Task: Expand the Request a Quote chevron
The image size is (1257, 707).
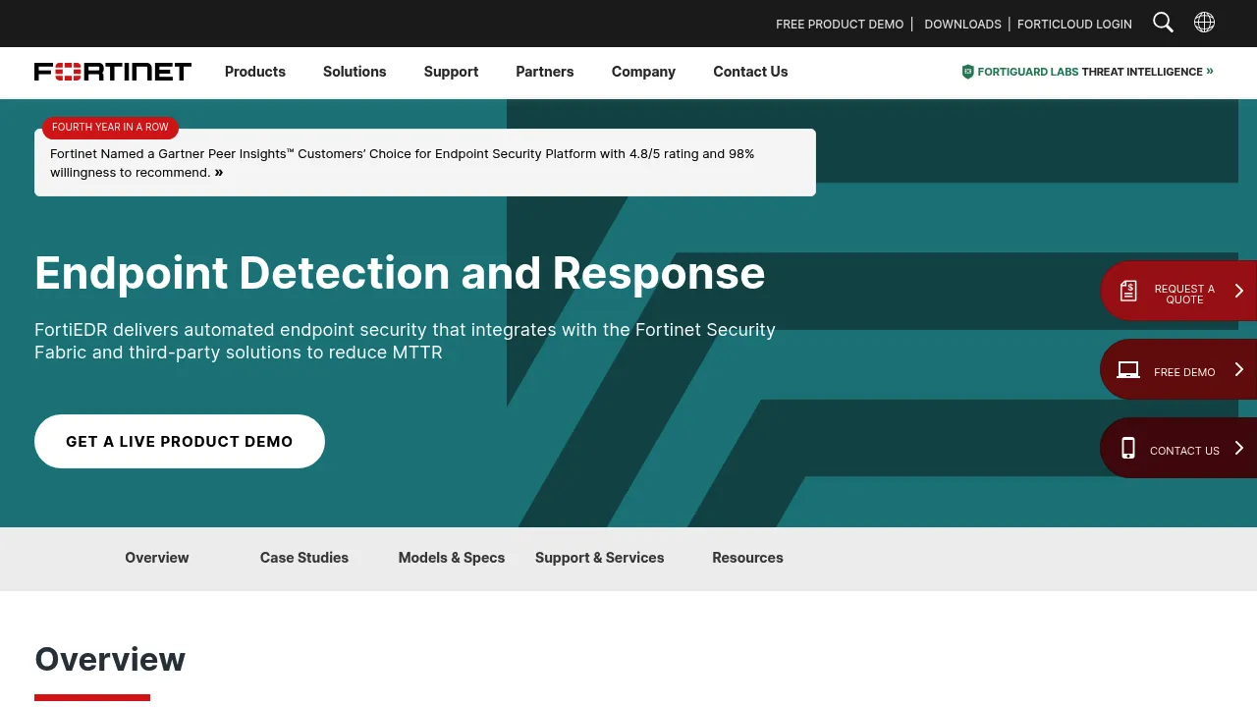Action: pos(1239,291)
